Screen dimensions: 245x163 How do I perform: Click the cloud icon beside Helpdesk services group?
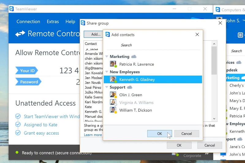pos(239,62)
